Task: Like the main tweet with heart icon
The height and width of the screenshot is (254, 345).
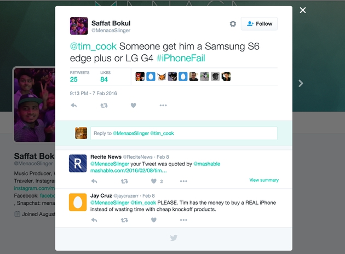Action: point(133,105)
